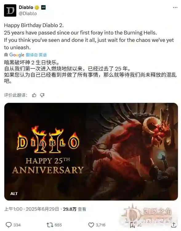Image resolution: width=181 pixels, height=231 pixels.
Task: Open the Diablo II anniversary image
Action: click(91, 152)
